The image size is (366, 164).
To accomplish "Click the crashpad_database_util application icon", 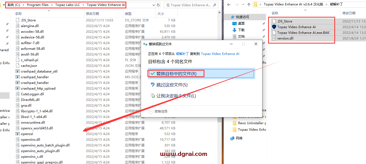I will coord(18,71).
